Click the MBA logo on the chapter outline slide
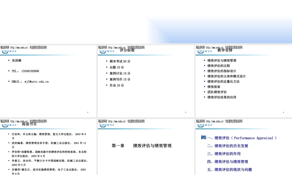 (x=204, y=125)
